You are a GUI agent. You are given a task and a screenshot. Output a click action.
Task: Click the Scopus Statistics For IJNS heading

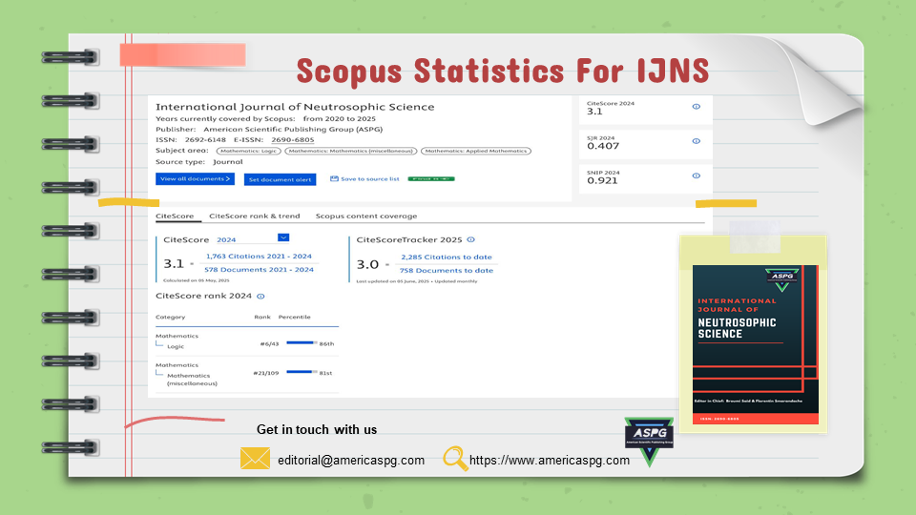click(503, 71)
